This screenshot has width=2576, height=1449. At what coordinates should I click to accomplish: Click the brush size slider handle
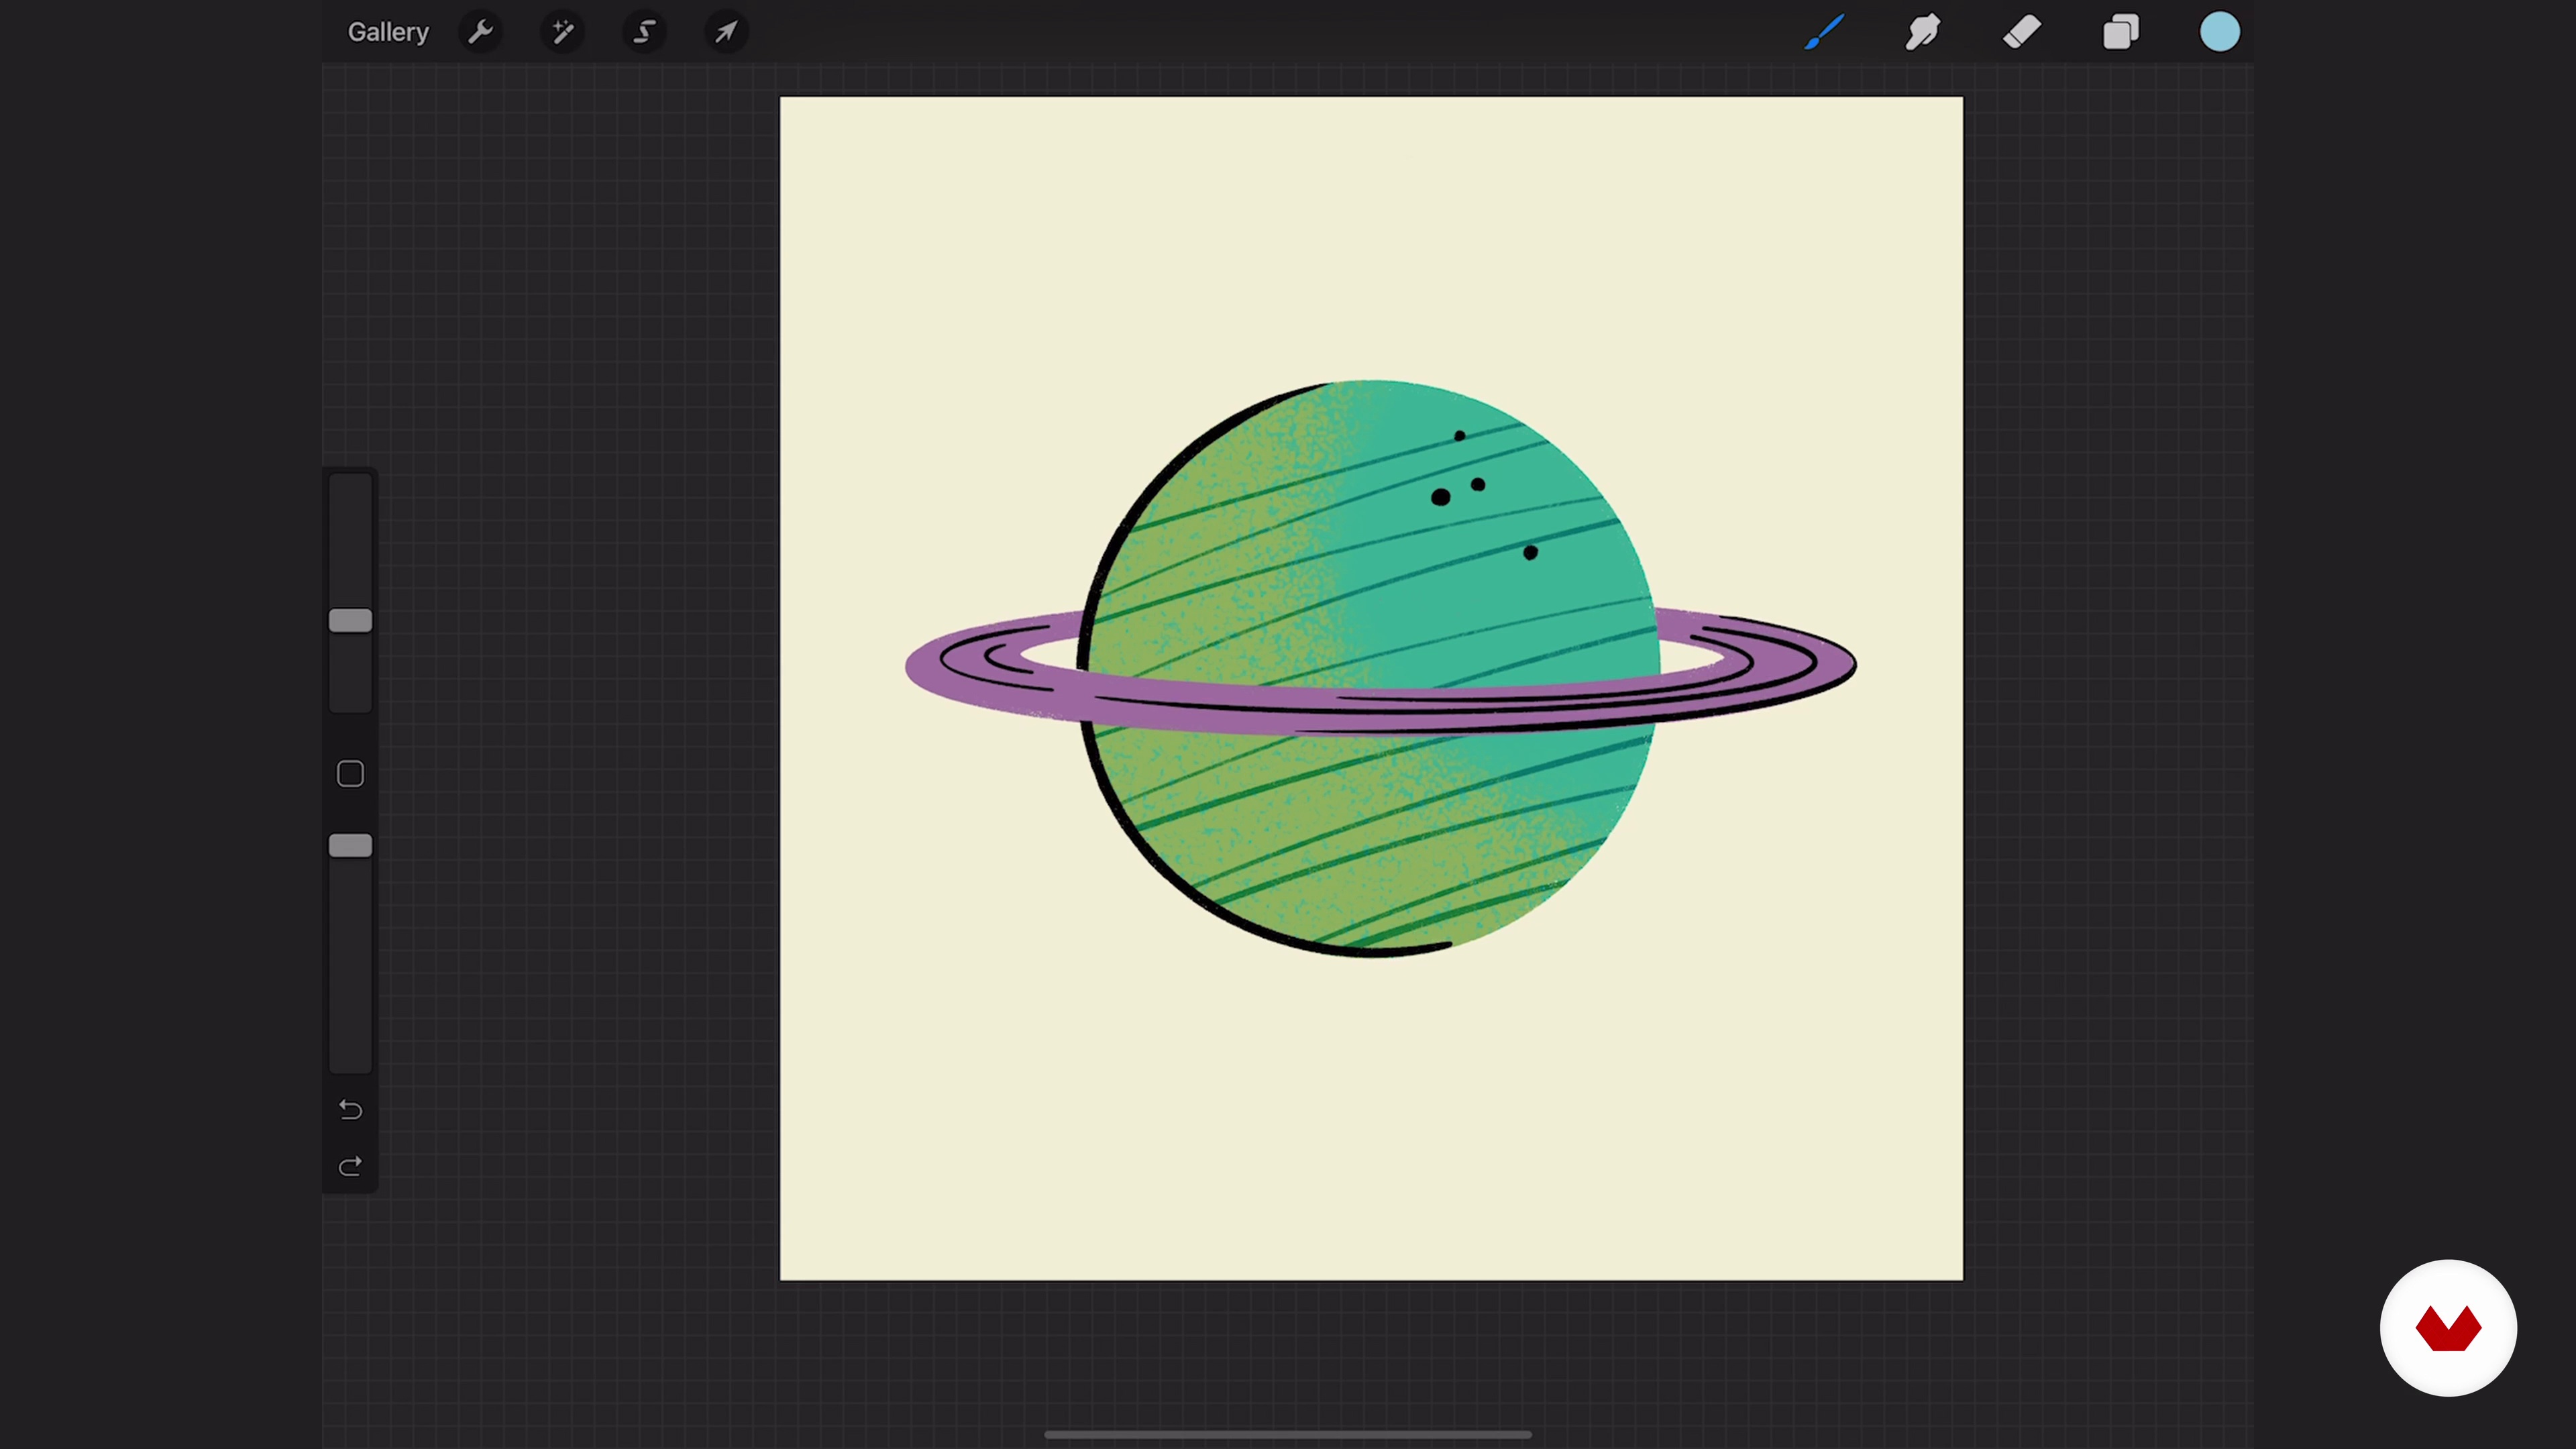[x=350, y=621]
